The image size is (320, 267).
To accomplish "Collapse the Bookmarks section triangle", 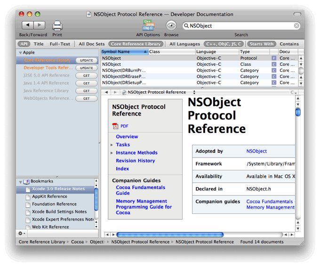I will (x=20, y=182).
